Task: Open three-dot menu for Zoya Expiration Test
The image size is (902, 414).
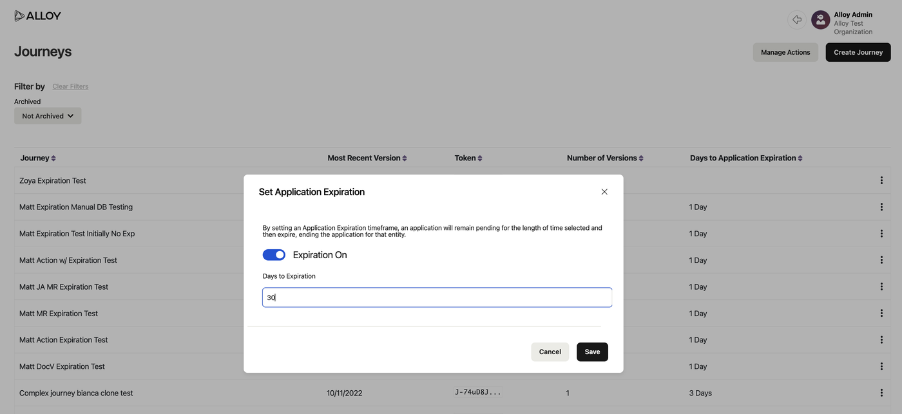Action: tap(881, 181)
